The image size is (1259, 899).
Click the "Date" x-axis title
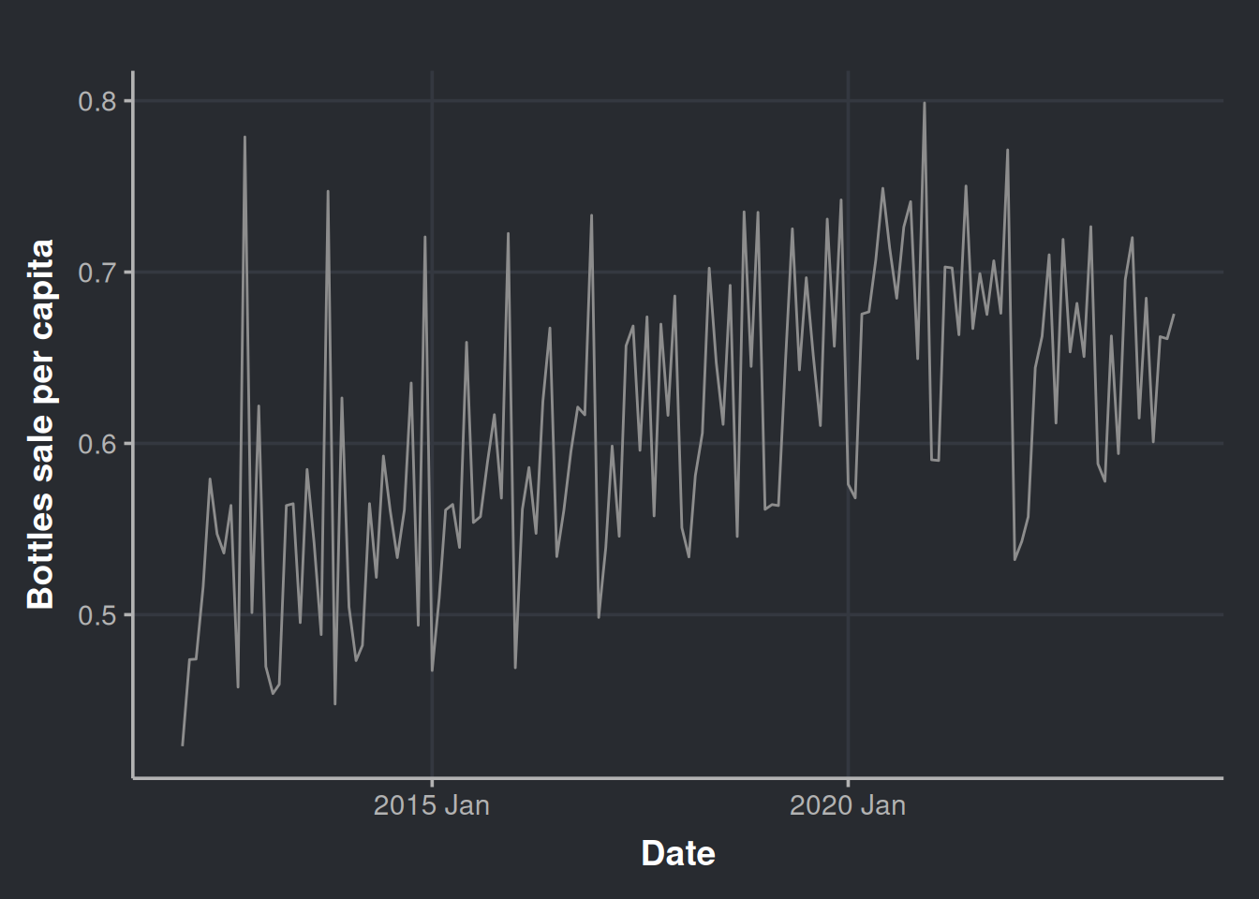677,853
